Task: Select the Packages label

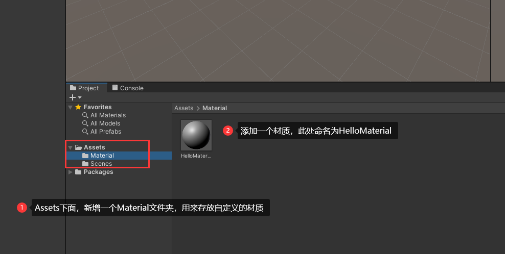Action: coord(98,172)
